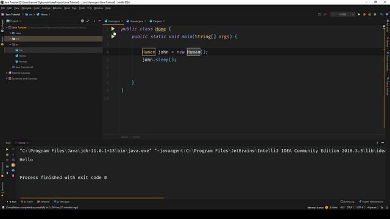Close the Home.java editor tab

click(x=122, y=21)
